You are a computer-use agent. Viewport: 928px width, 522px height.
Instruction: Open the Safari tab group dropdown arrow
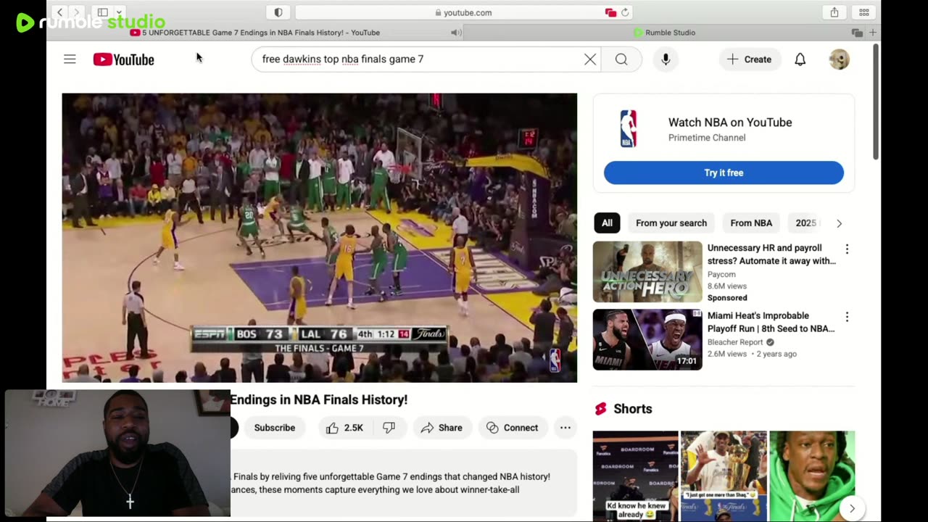tap(119, 12)
